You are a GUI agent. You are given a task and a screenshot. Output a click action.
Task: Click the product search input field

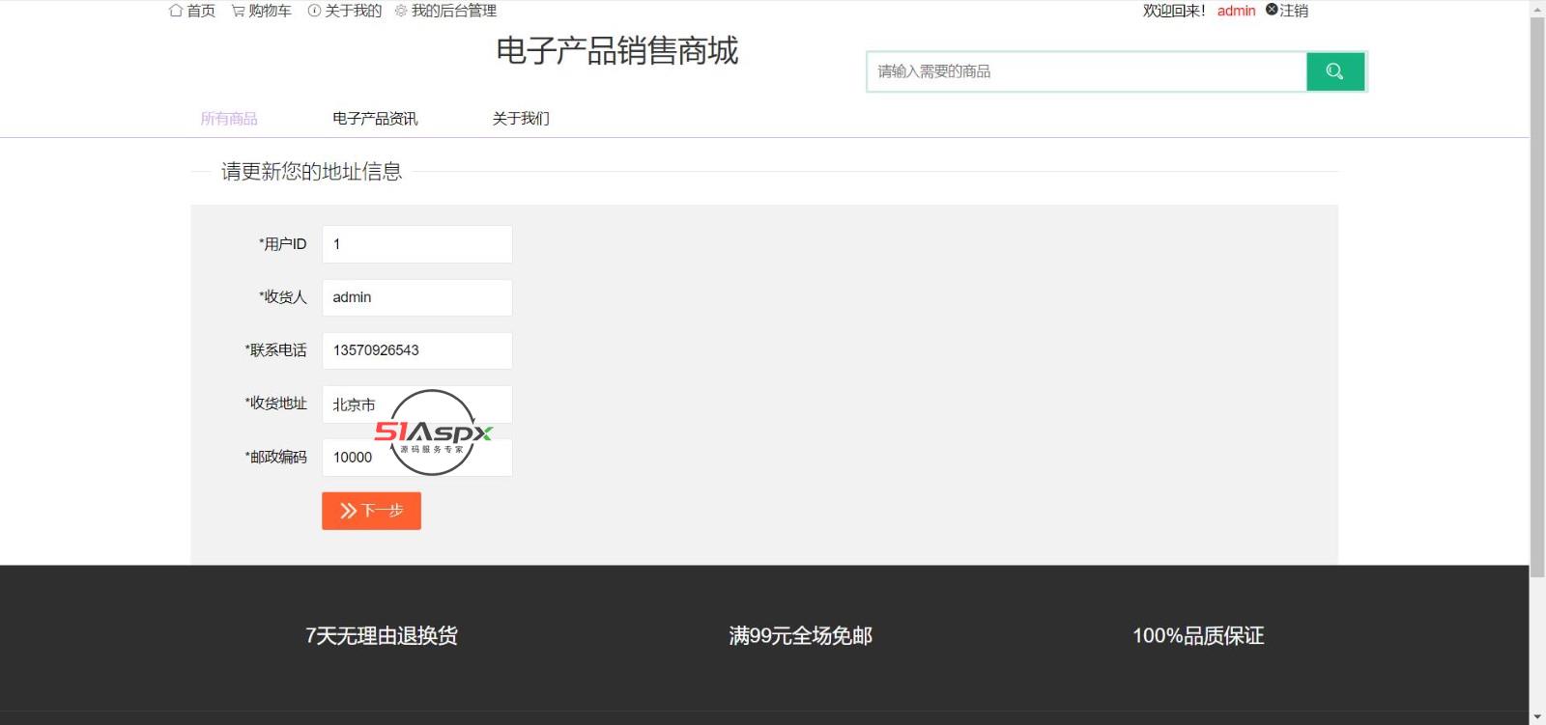tap(1087, 71)
